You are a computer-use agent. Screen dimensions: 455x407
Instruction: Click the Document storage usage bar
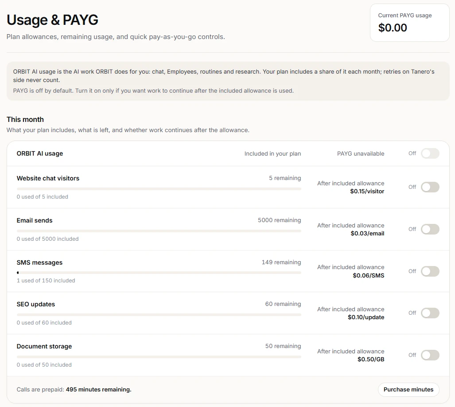(159, 357)
